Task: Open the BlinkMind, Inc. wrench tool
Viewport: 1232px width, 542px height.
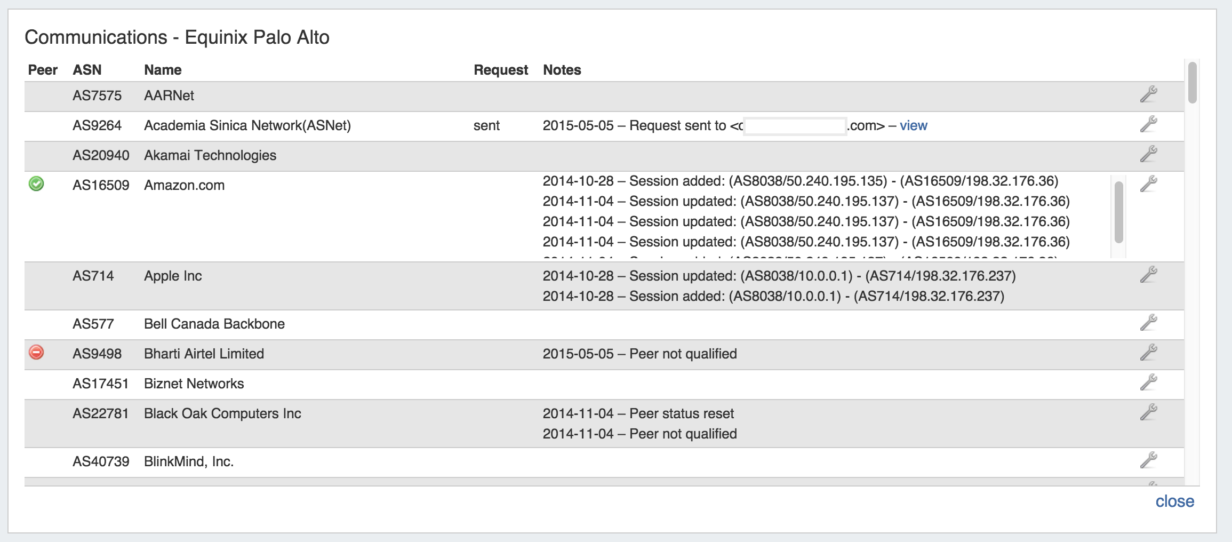Action: pyautogui.click(x=1148, y=460)
